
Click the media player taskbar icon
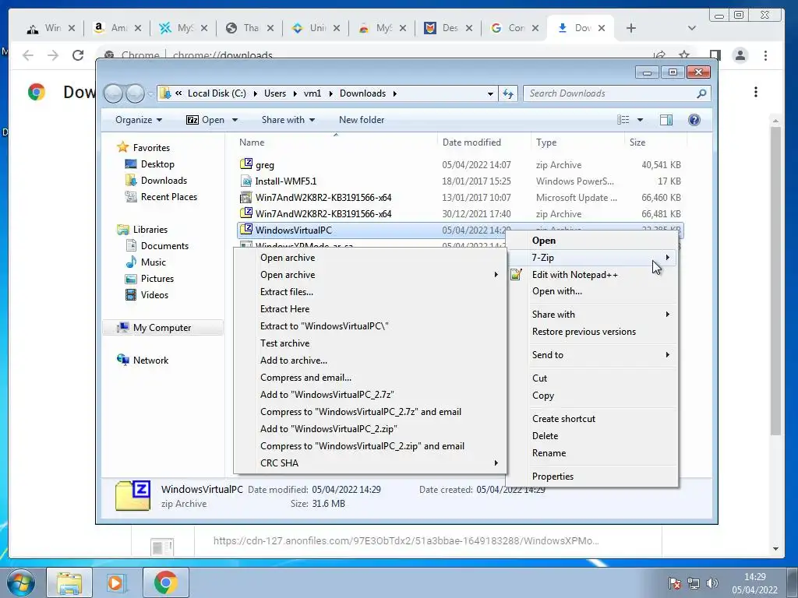pos(116,582)
